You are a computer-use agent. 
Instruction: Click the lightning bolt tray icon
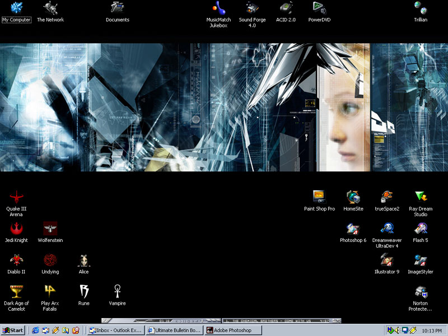(413, 330)
